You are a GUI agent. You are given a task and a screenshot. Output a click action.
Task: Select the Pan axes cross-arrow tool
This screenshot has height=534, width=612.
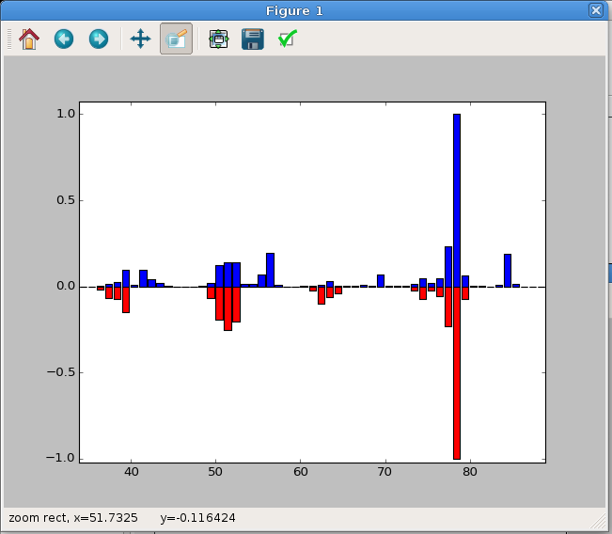[x=140, y=39]
